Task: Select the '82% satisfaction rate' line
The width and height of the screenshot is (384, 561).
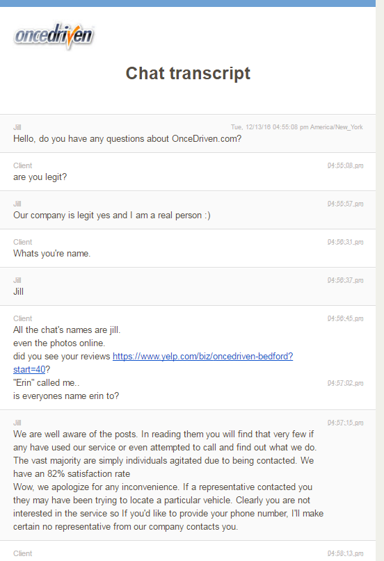Action: tap(72, 474)
